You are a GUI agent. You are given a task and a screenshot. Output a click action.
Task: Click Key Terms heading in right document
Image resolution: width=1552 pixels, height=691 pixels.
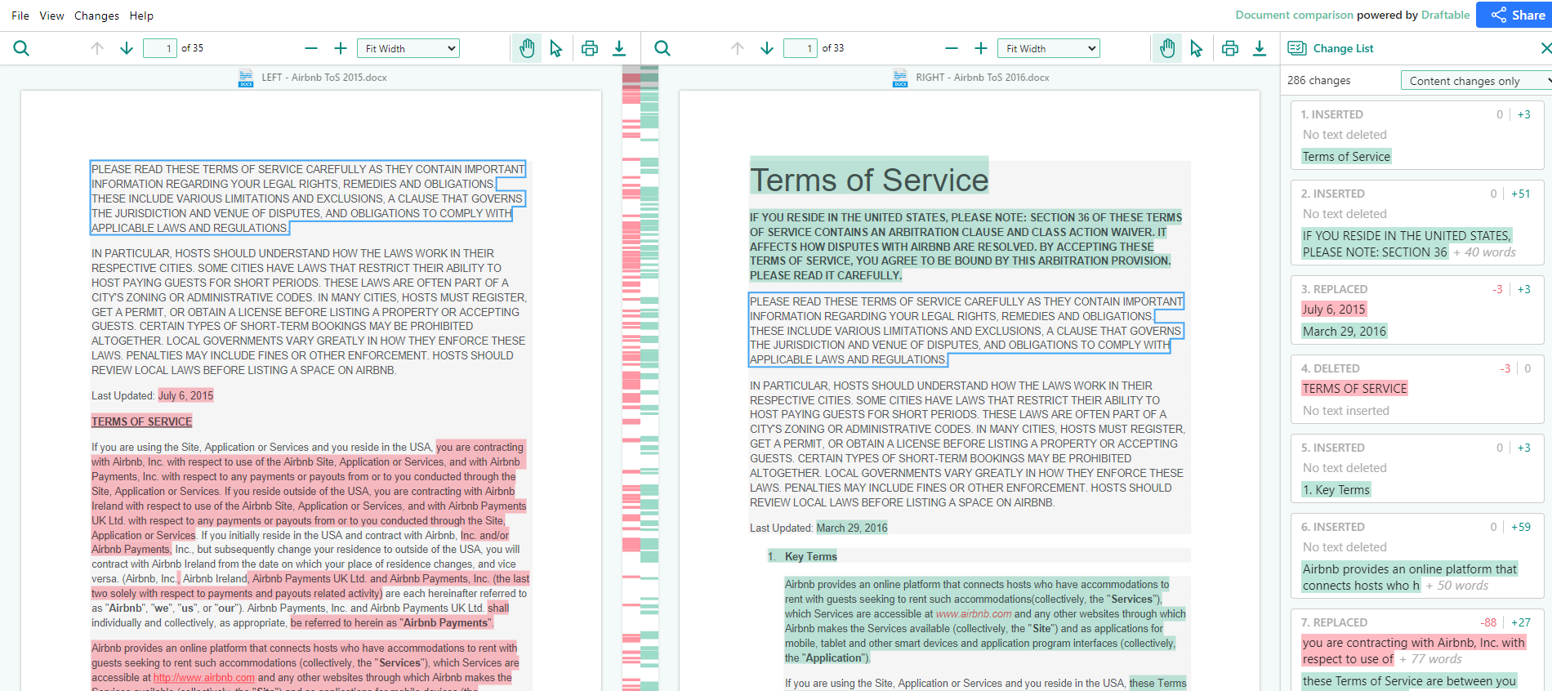point(810,556)
